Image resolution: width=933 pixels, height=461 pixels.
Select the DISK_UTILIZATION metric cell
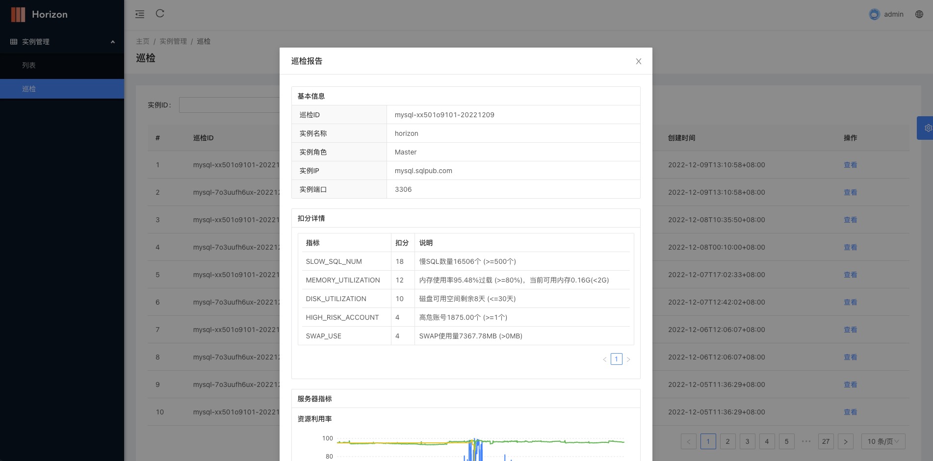(x=346, y=299)
